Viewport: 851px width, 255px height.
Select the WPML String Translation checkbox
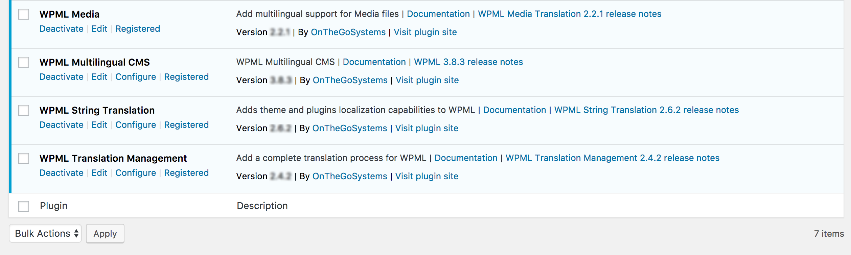click(24, 110)
